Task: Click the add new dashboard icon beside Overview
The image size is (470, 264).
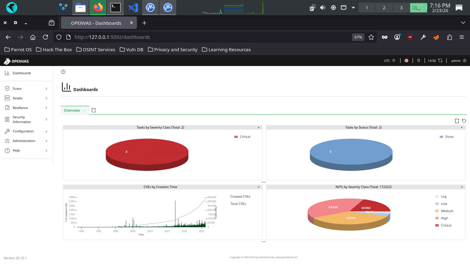Action: [94, 110]
